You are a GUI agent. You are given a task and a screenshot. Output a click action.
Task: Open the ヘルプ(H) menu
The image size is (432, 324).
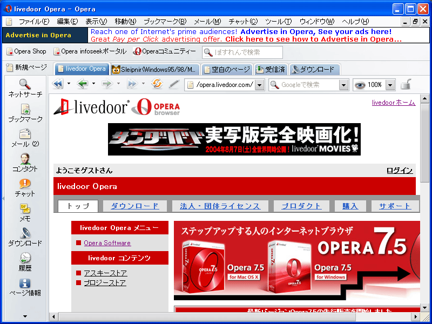[355, 22]
